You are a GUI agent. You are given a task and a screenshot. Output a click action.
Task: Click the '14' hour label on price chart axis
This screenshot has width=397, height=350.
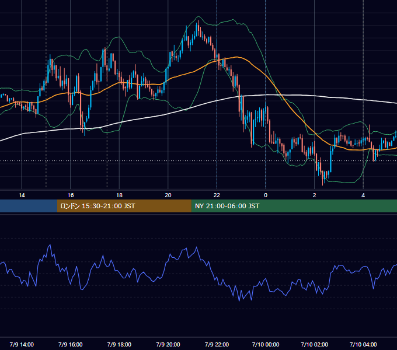pos(22,195)
